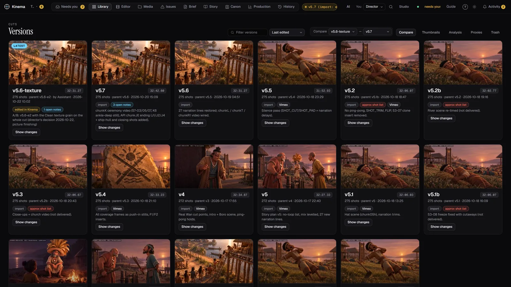Open the search magnifier icon in top bar
The image size is (511, 287).
click(391, 7)
